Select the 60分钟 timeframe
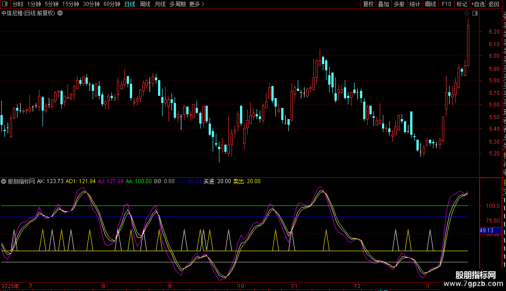Image resolution: width=506 pixels, height=291 pixels. point(111,4)
